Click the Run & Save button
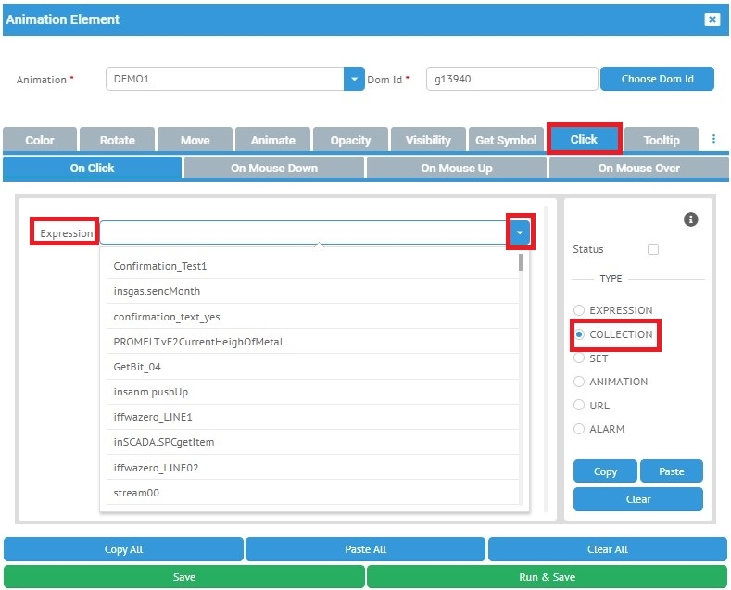 click(547, 577)
